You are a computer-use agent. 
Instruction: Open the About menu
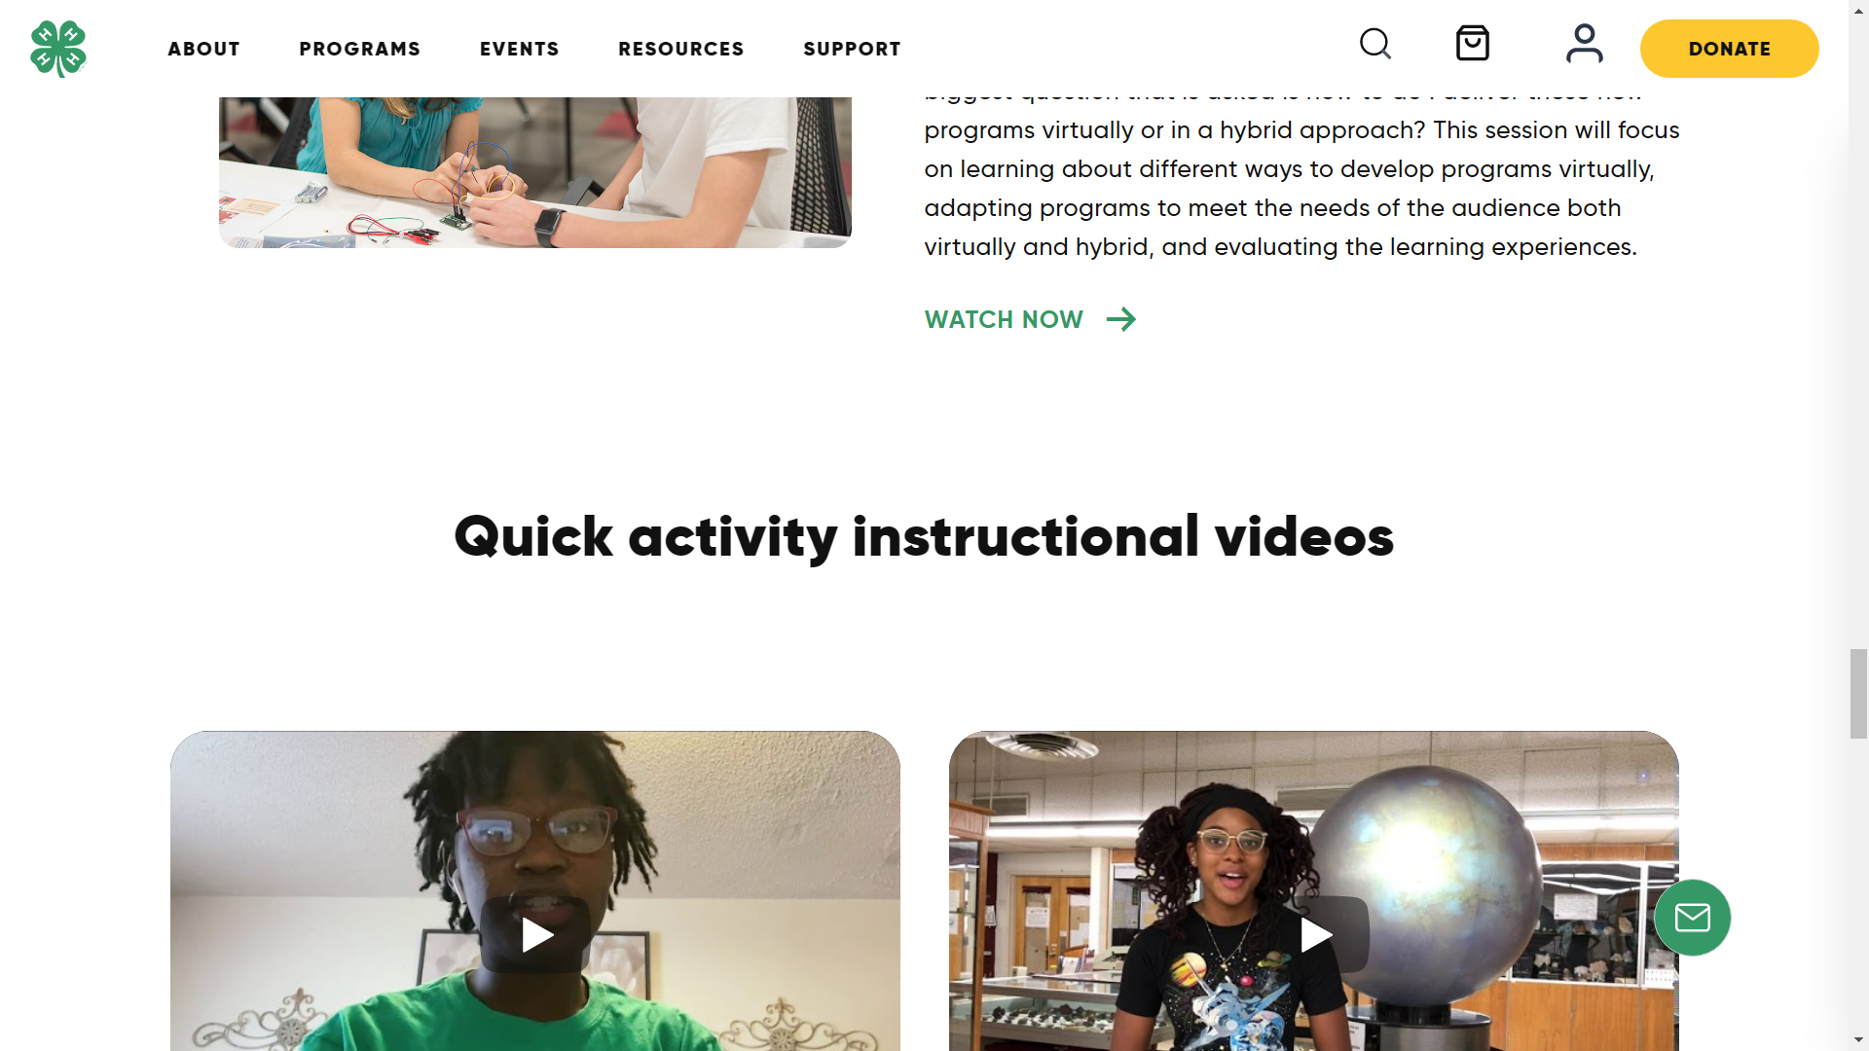coord(203,49)
